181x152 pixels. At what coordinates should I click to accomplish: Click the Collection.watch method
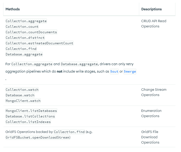22,90
